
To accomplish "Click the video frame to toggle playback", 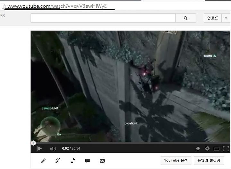I will click(130, 86).
